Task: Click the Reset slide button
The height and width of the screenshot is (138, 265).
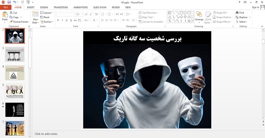Action: (x=45, y=17)
